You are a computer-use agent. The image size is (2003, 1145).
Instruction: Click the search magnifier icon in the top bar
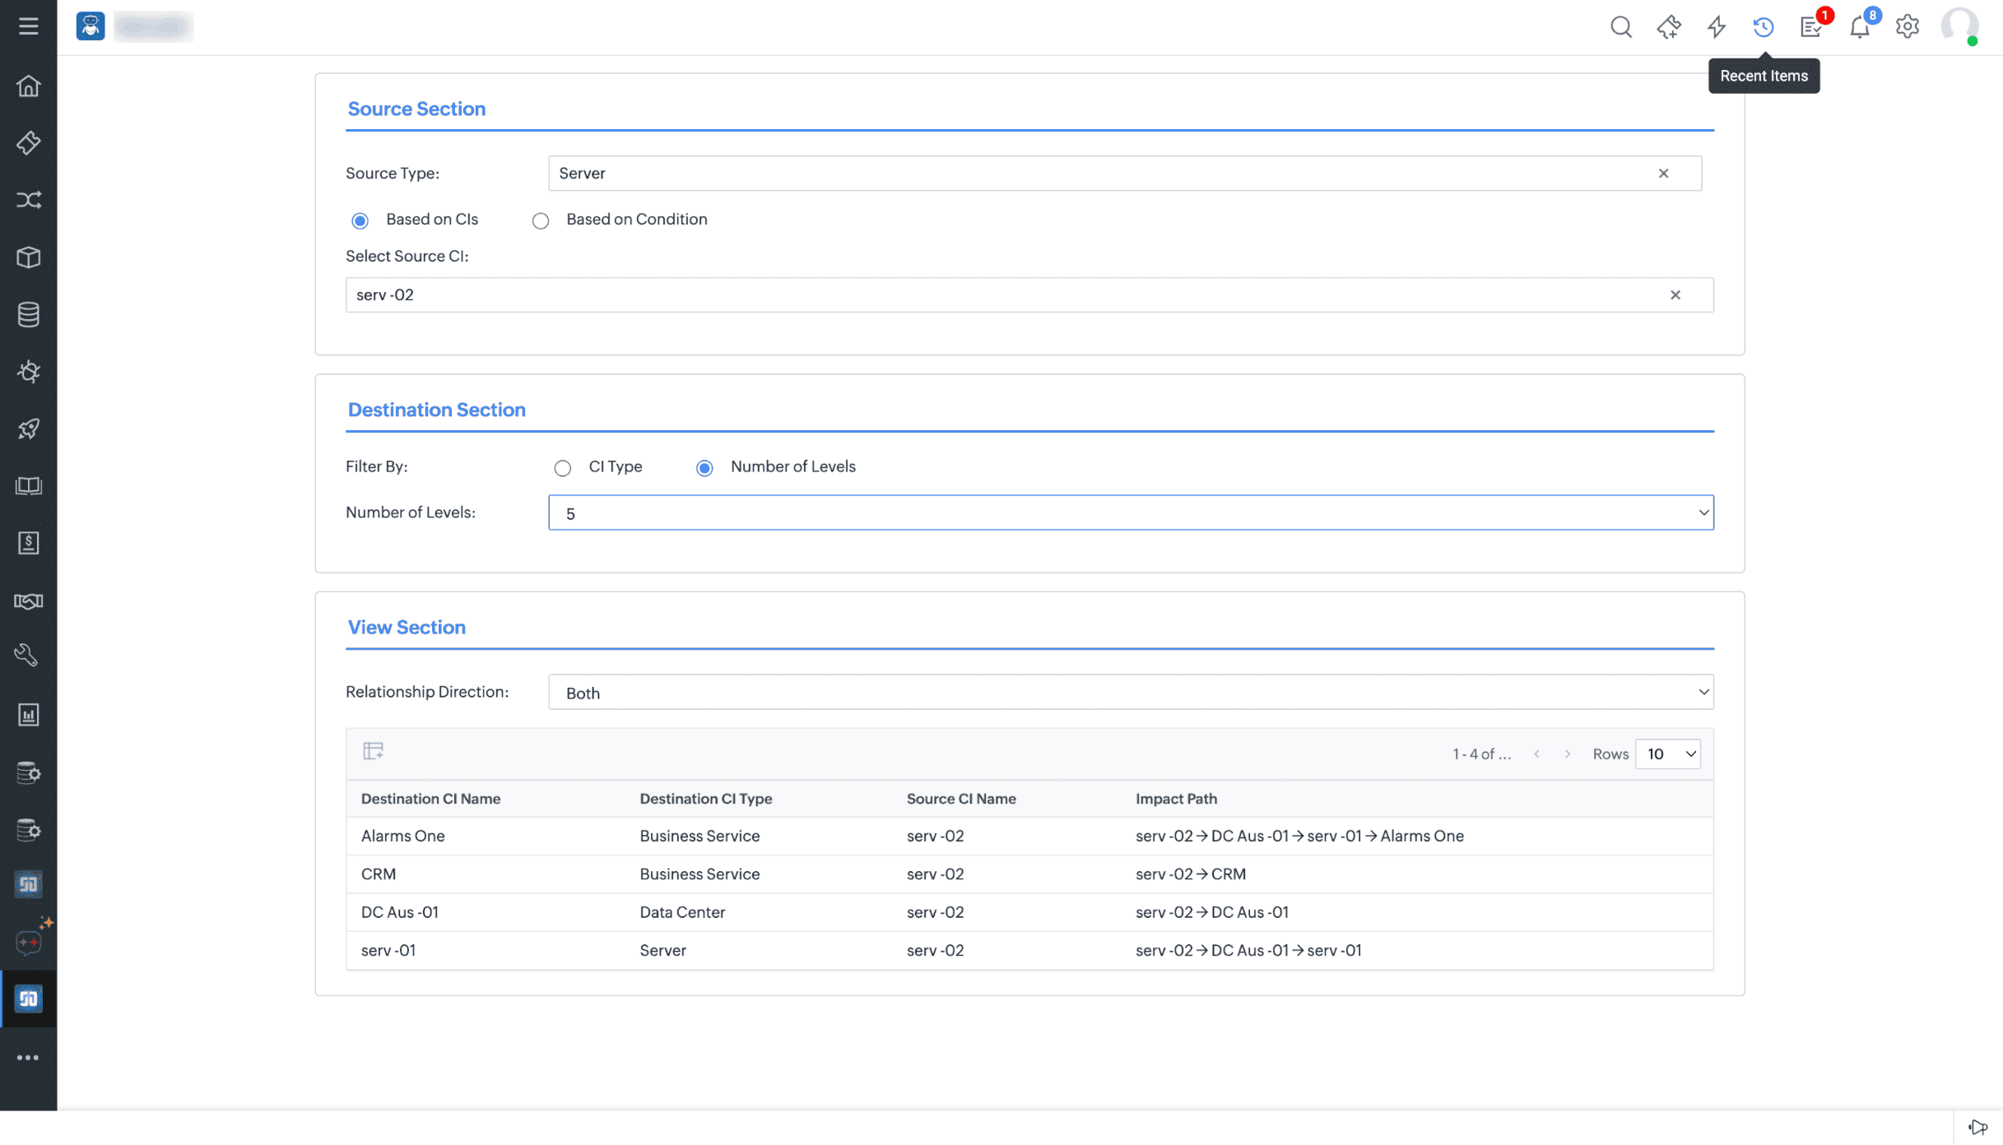point(1620,26)
